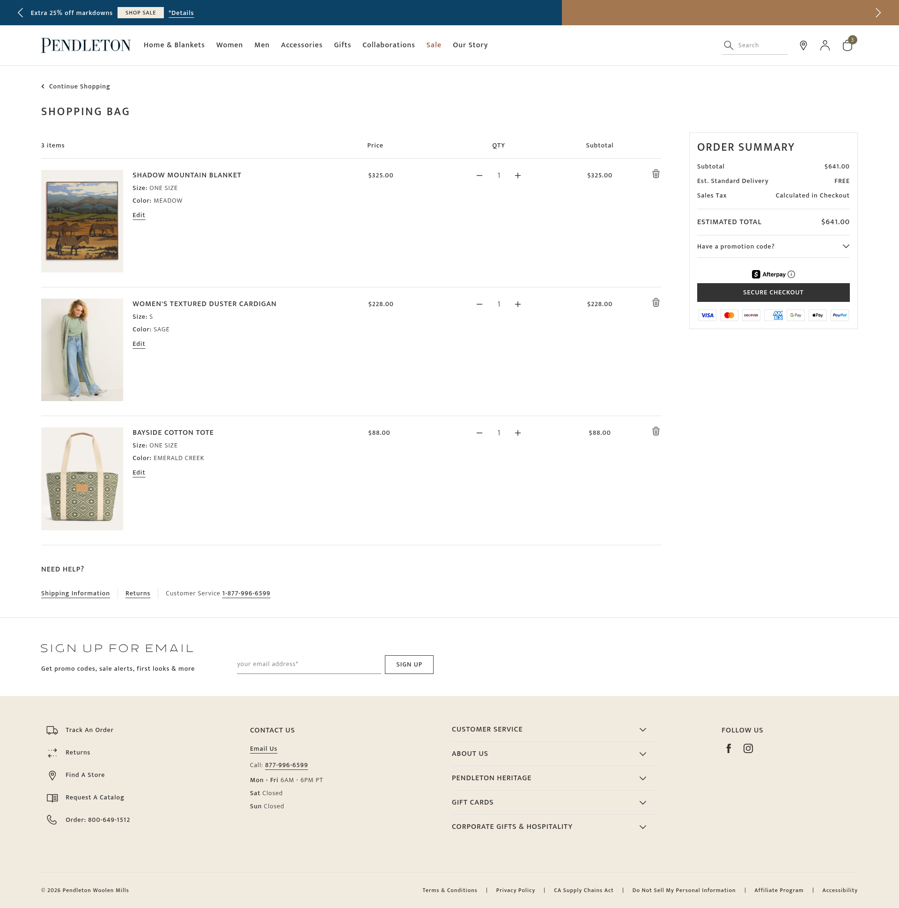Click the shopping bag icon in header
Viewport: 899px width, 908px height.
[847, 45]
